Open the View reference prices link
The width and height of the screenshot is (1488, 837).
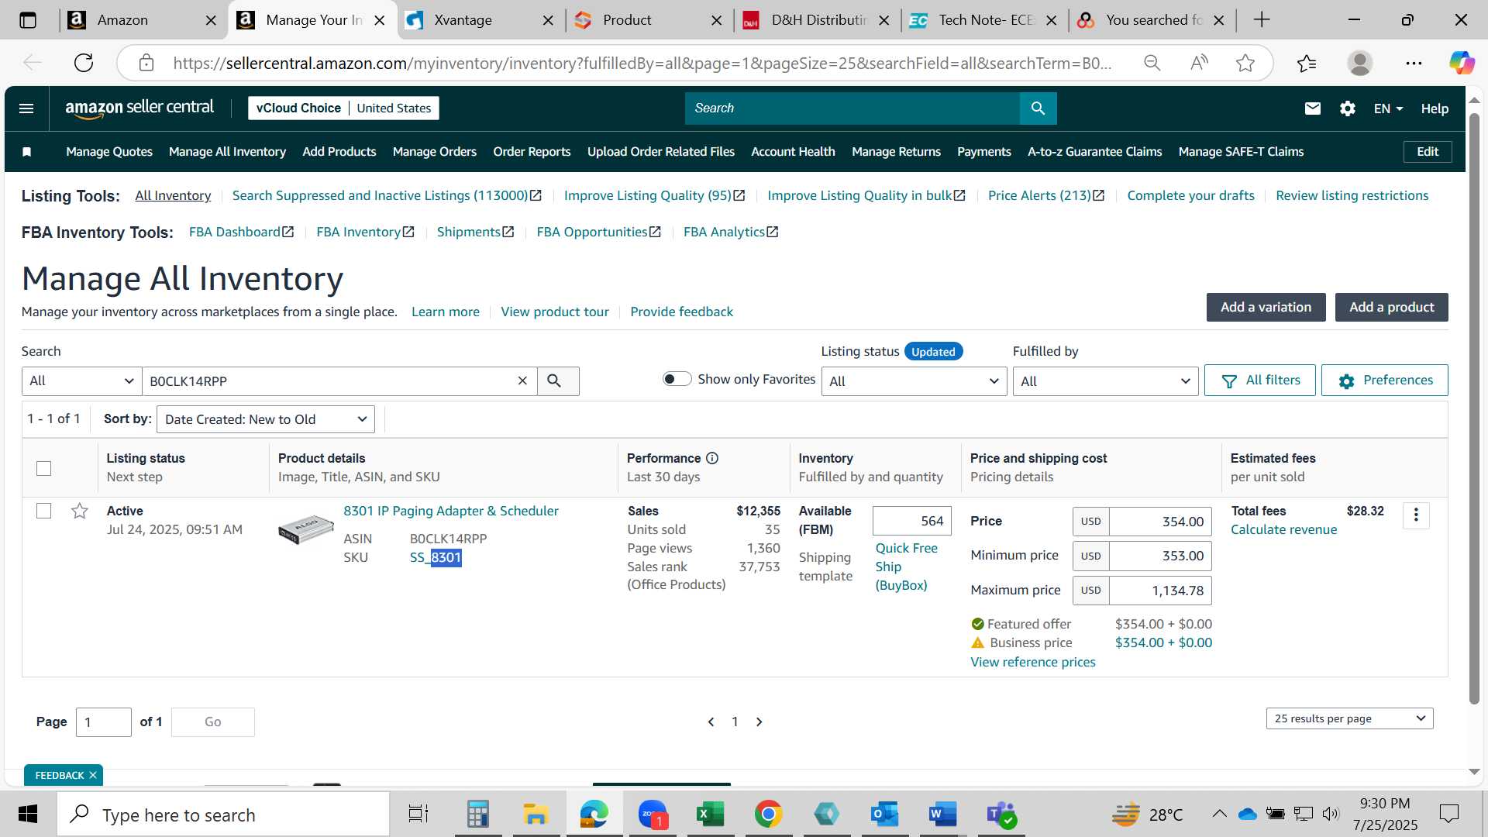1033,662
